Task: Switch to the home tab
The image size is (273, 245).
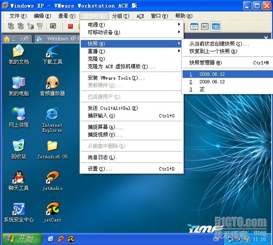Action: [17, 38]
